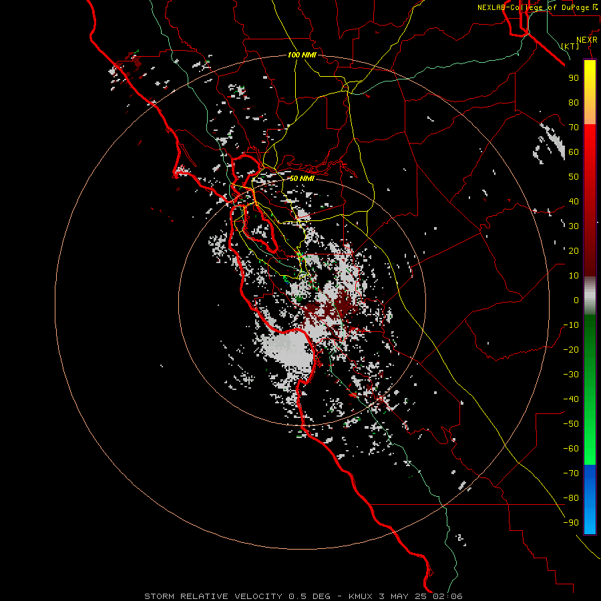Click the 0 value on the velocity scale

tap(576, 300)
